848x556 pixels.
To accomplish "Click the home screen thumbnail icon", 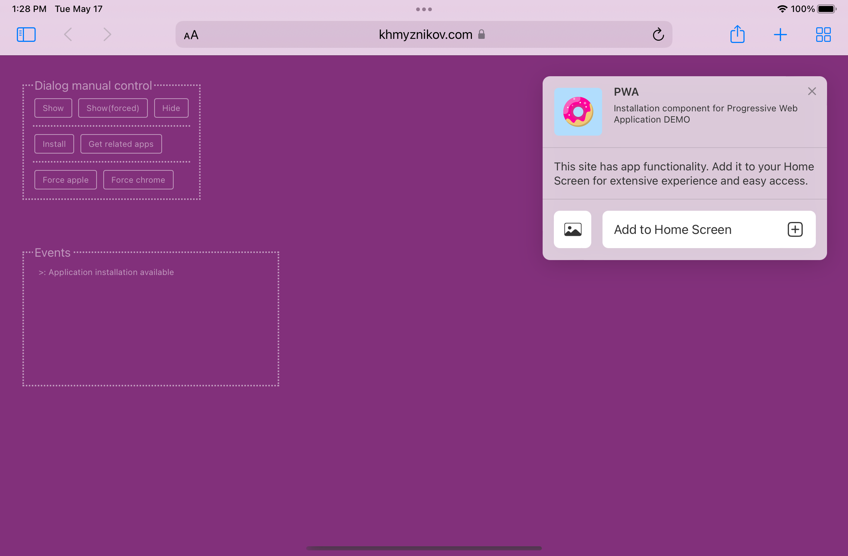I will 572,229.
